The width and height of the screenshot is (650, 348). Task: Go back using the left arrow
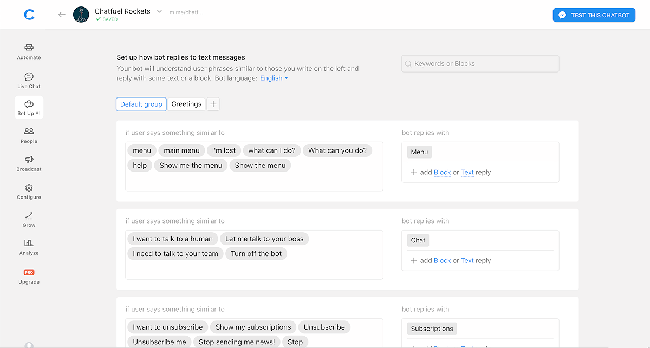point(62,15)
